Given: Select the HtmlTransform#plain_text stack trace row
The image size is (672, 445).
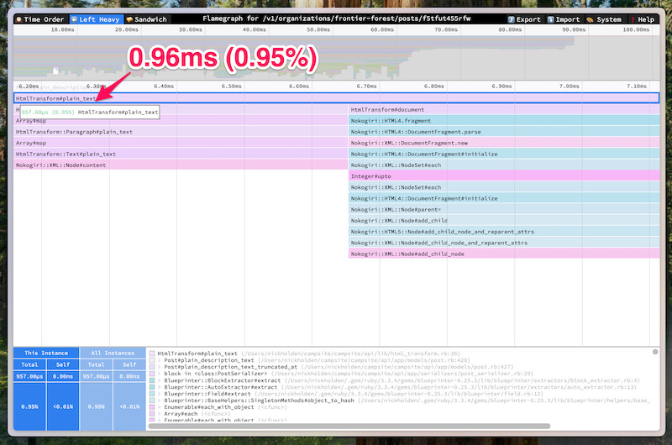Looking at the screenshot, I should pyautogui.click(x=308, y=353).
